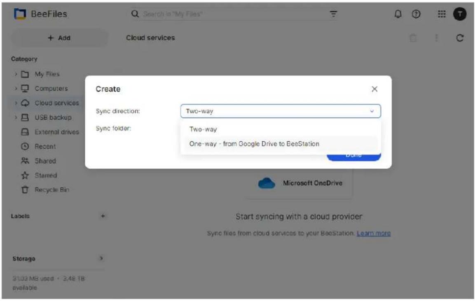
Task: Expand the USB backup tree node
Action: pyautogui.click(x=16, y=117)
